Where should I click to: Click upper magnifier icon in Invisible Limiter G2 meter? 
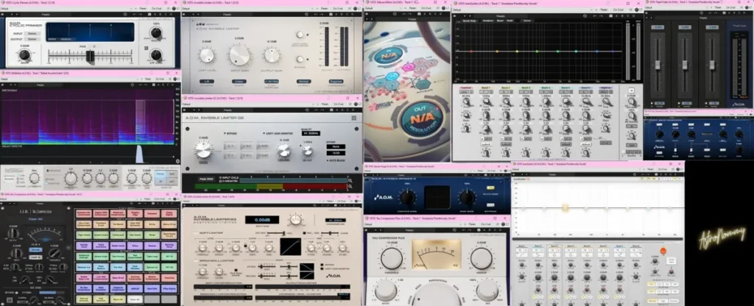[x=350, y=181]
